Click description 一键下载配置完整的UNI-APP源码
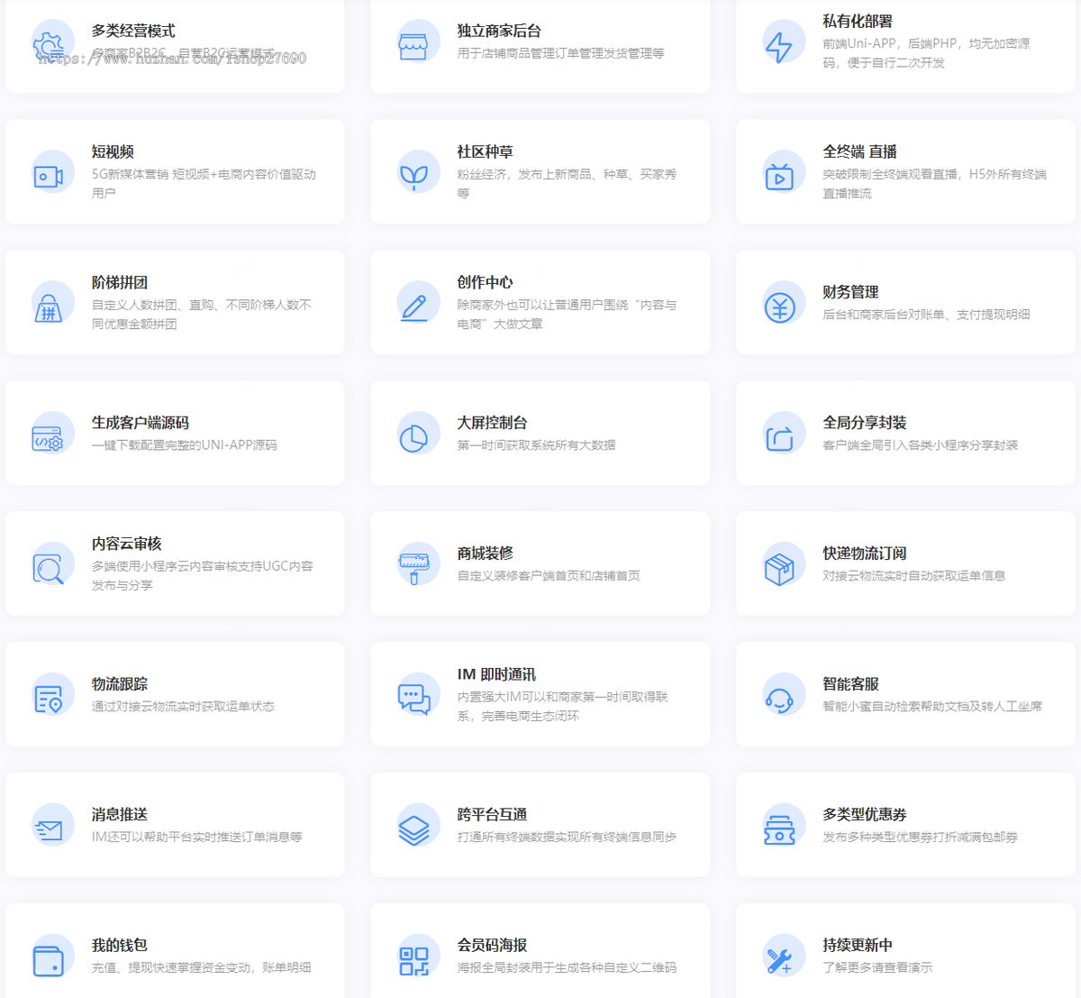This screenshot has height=998, width=1081. point(185,445)
